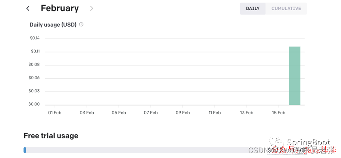Click the WeChat logo watermark icon
The width and height of the screenshot is (341, 158).
pos(277,143)
